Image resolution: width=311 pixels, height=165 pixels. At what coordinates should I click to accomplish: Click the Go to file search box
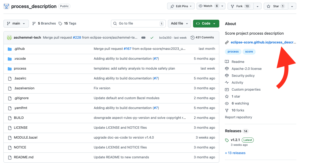coord(138,23)
